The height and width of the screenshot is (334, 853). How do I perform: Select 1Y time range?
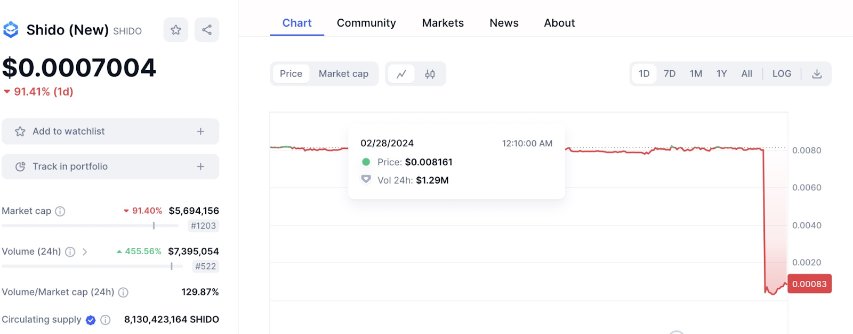point(721,74)
